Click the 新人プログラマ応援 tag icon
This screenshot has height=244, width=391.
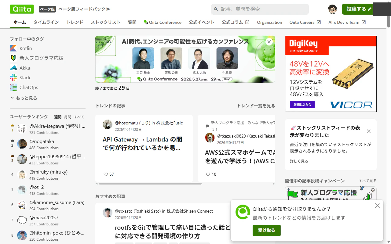click(13, 58)
